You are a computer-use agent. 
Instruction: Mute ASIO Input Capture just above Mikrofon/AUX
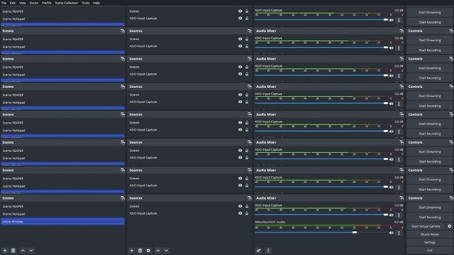coord(392,215)
